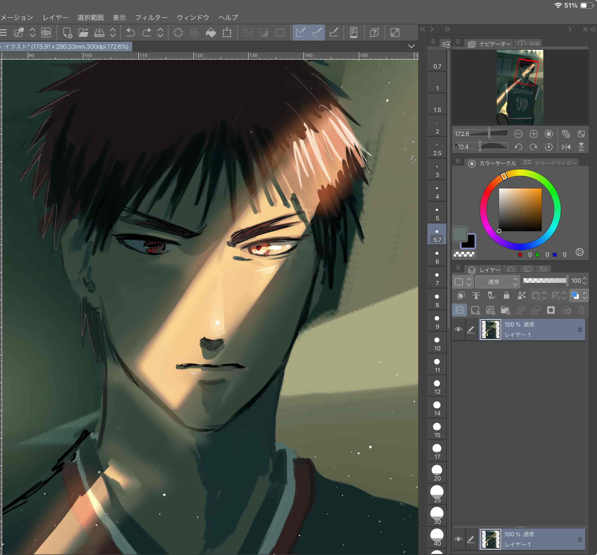Click the Undo arrow in the command bar
This screenshot has height=555, width=597.
pyautogui.click(x=130, y=33)
